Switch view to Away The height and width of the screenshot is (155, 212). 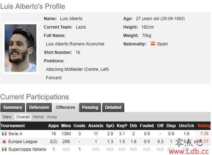click(x=52, y=117)
